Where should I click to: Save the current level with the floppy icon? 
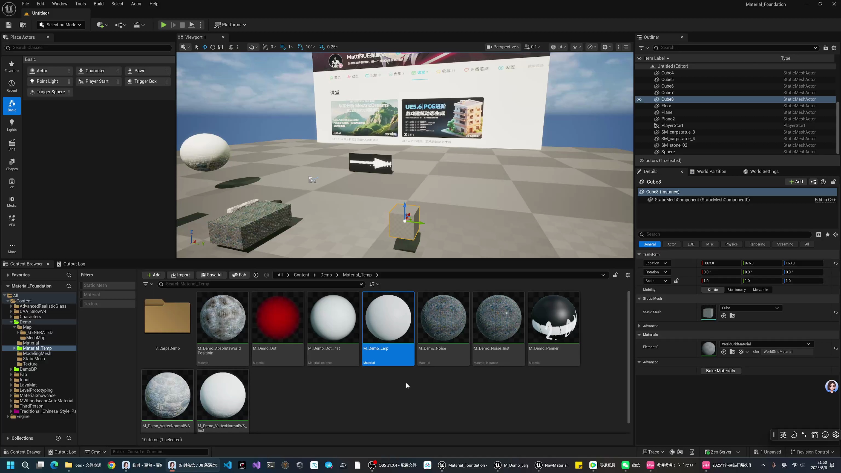(8, 25)
